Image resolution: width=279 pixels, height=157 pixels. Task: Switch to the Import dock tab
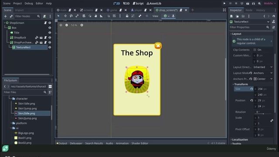[x=19, y=10]
